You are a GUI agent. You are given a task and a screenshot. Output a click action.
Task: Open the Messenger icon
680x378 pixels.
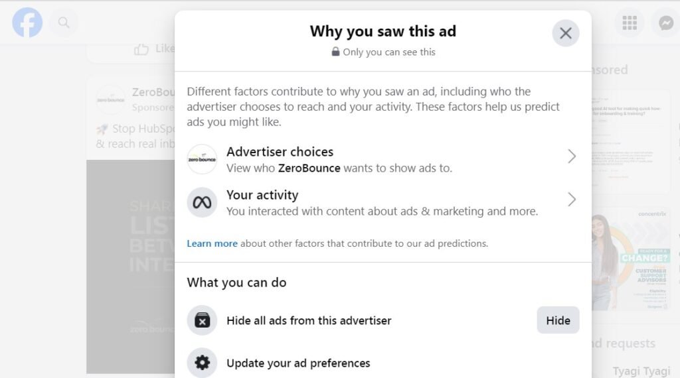[666, 23]
